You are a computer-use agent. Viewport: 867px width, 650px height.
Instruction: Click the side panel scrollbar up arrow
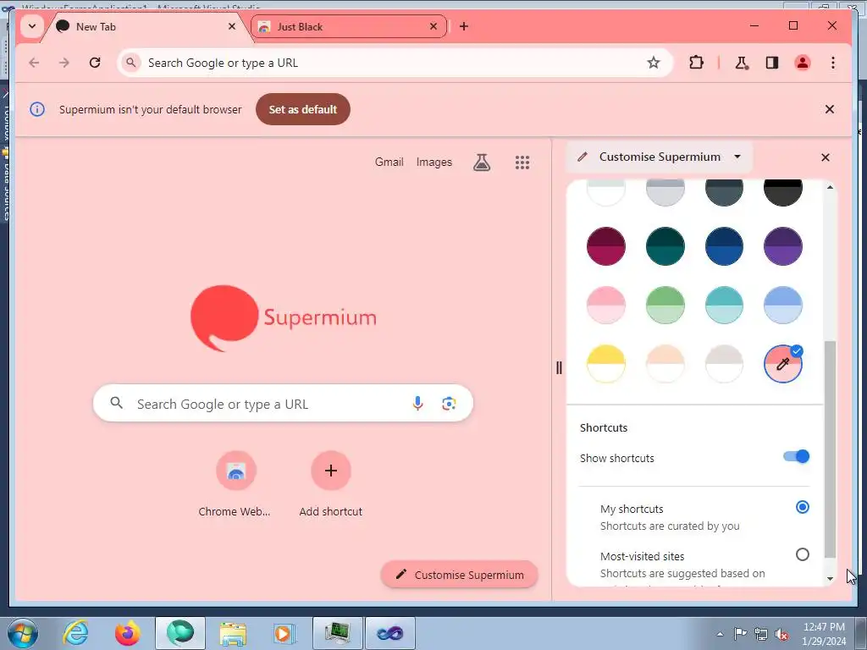tap(830, 187)
